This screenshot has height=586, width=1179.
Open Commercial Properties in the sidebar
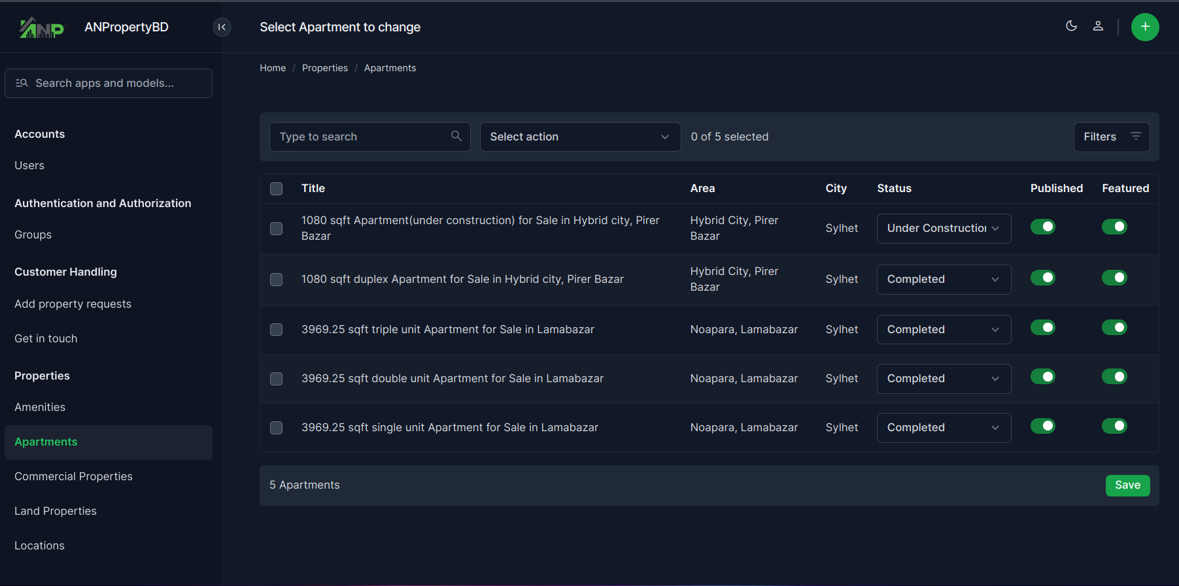73,476
